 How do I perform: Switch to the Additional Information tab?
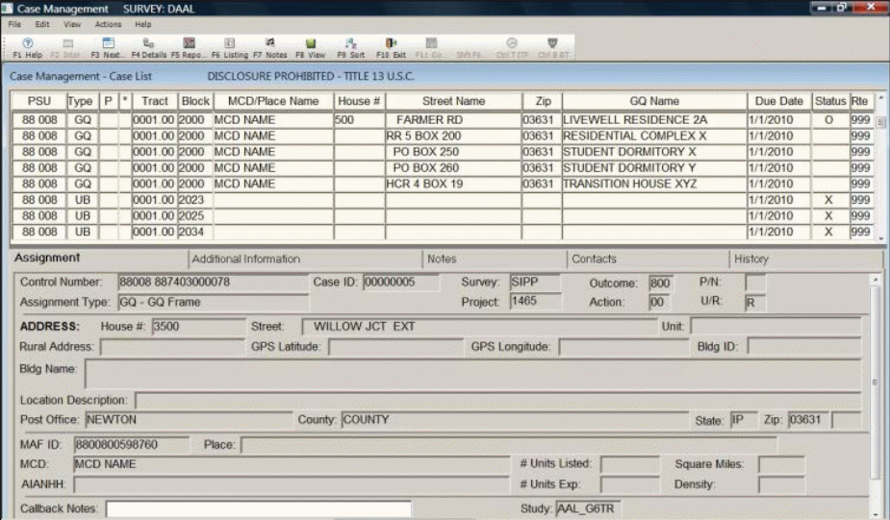[x=245, y=260]
